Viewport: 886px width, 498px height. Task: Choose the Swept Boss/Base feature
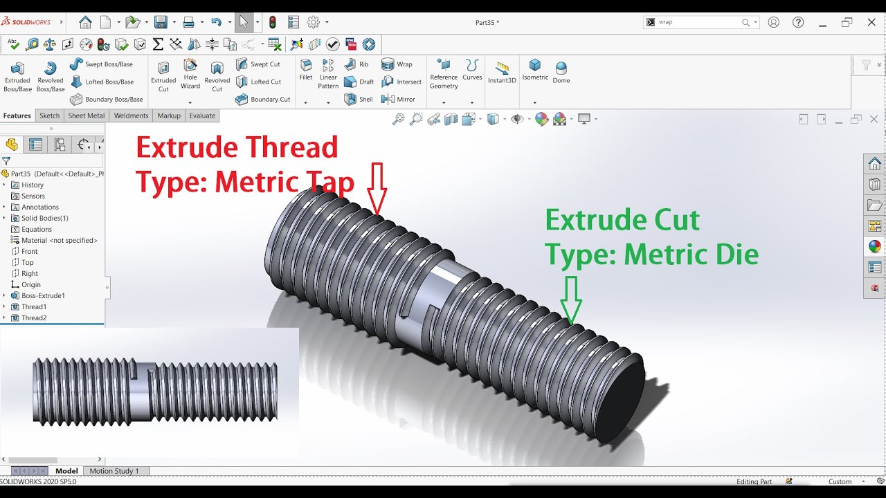[x=101, y=64]
